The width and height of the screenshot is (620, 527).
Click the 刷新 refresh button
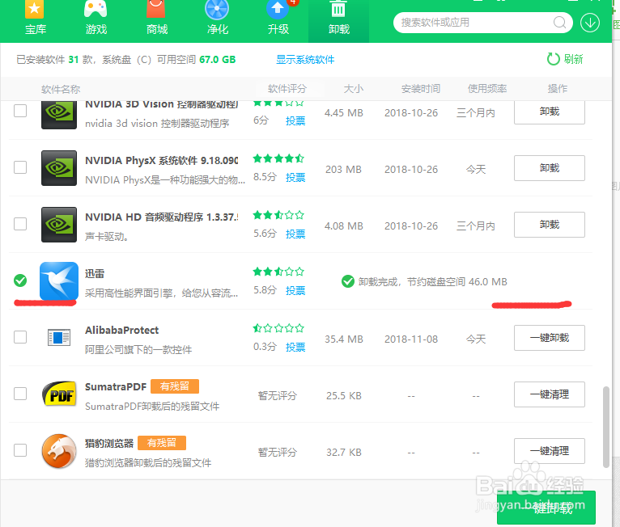(565, 59)
